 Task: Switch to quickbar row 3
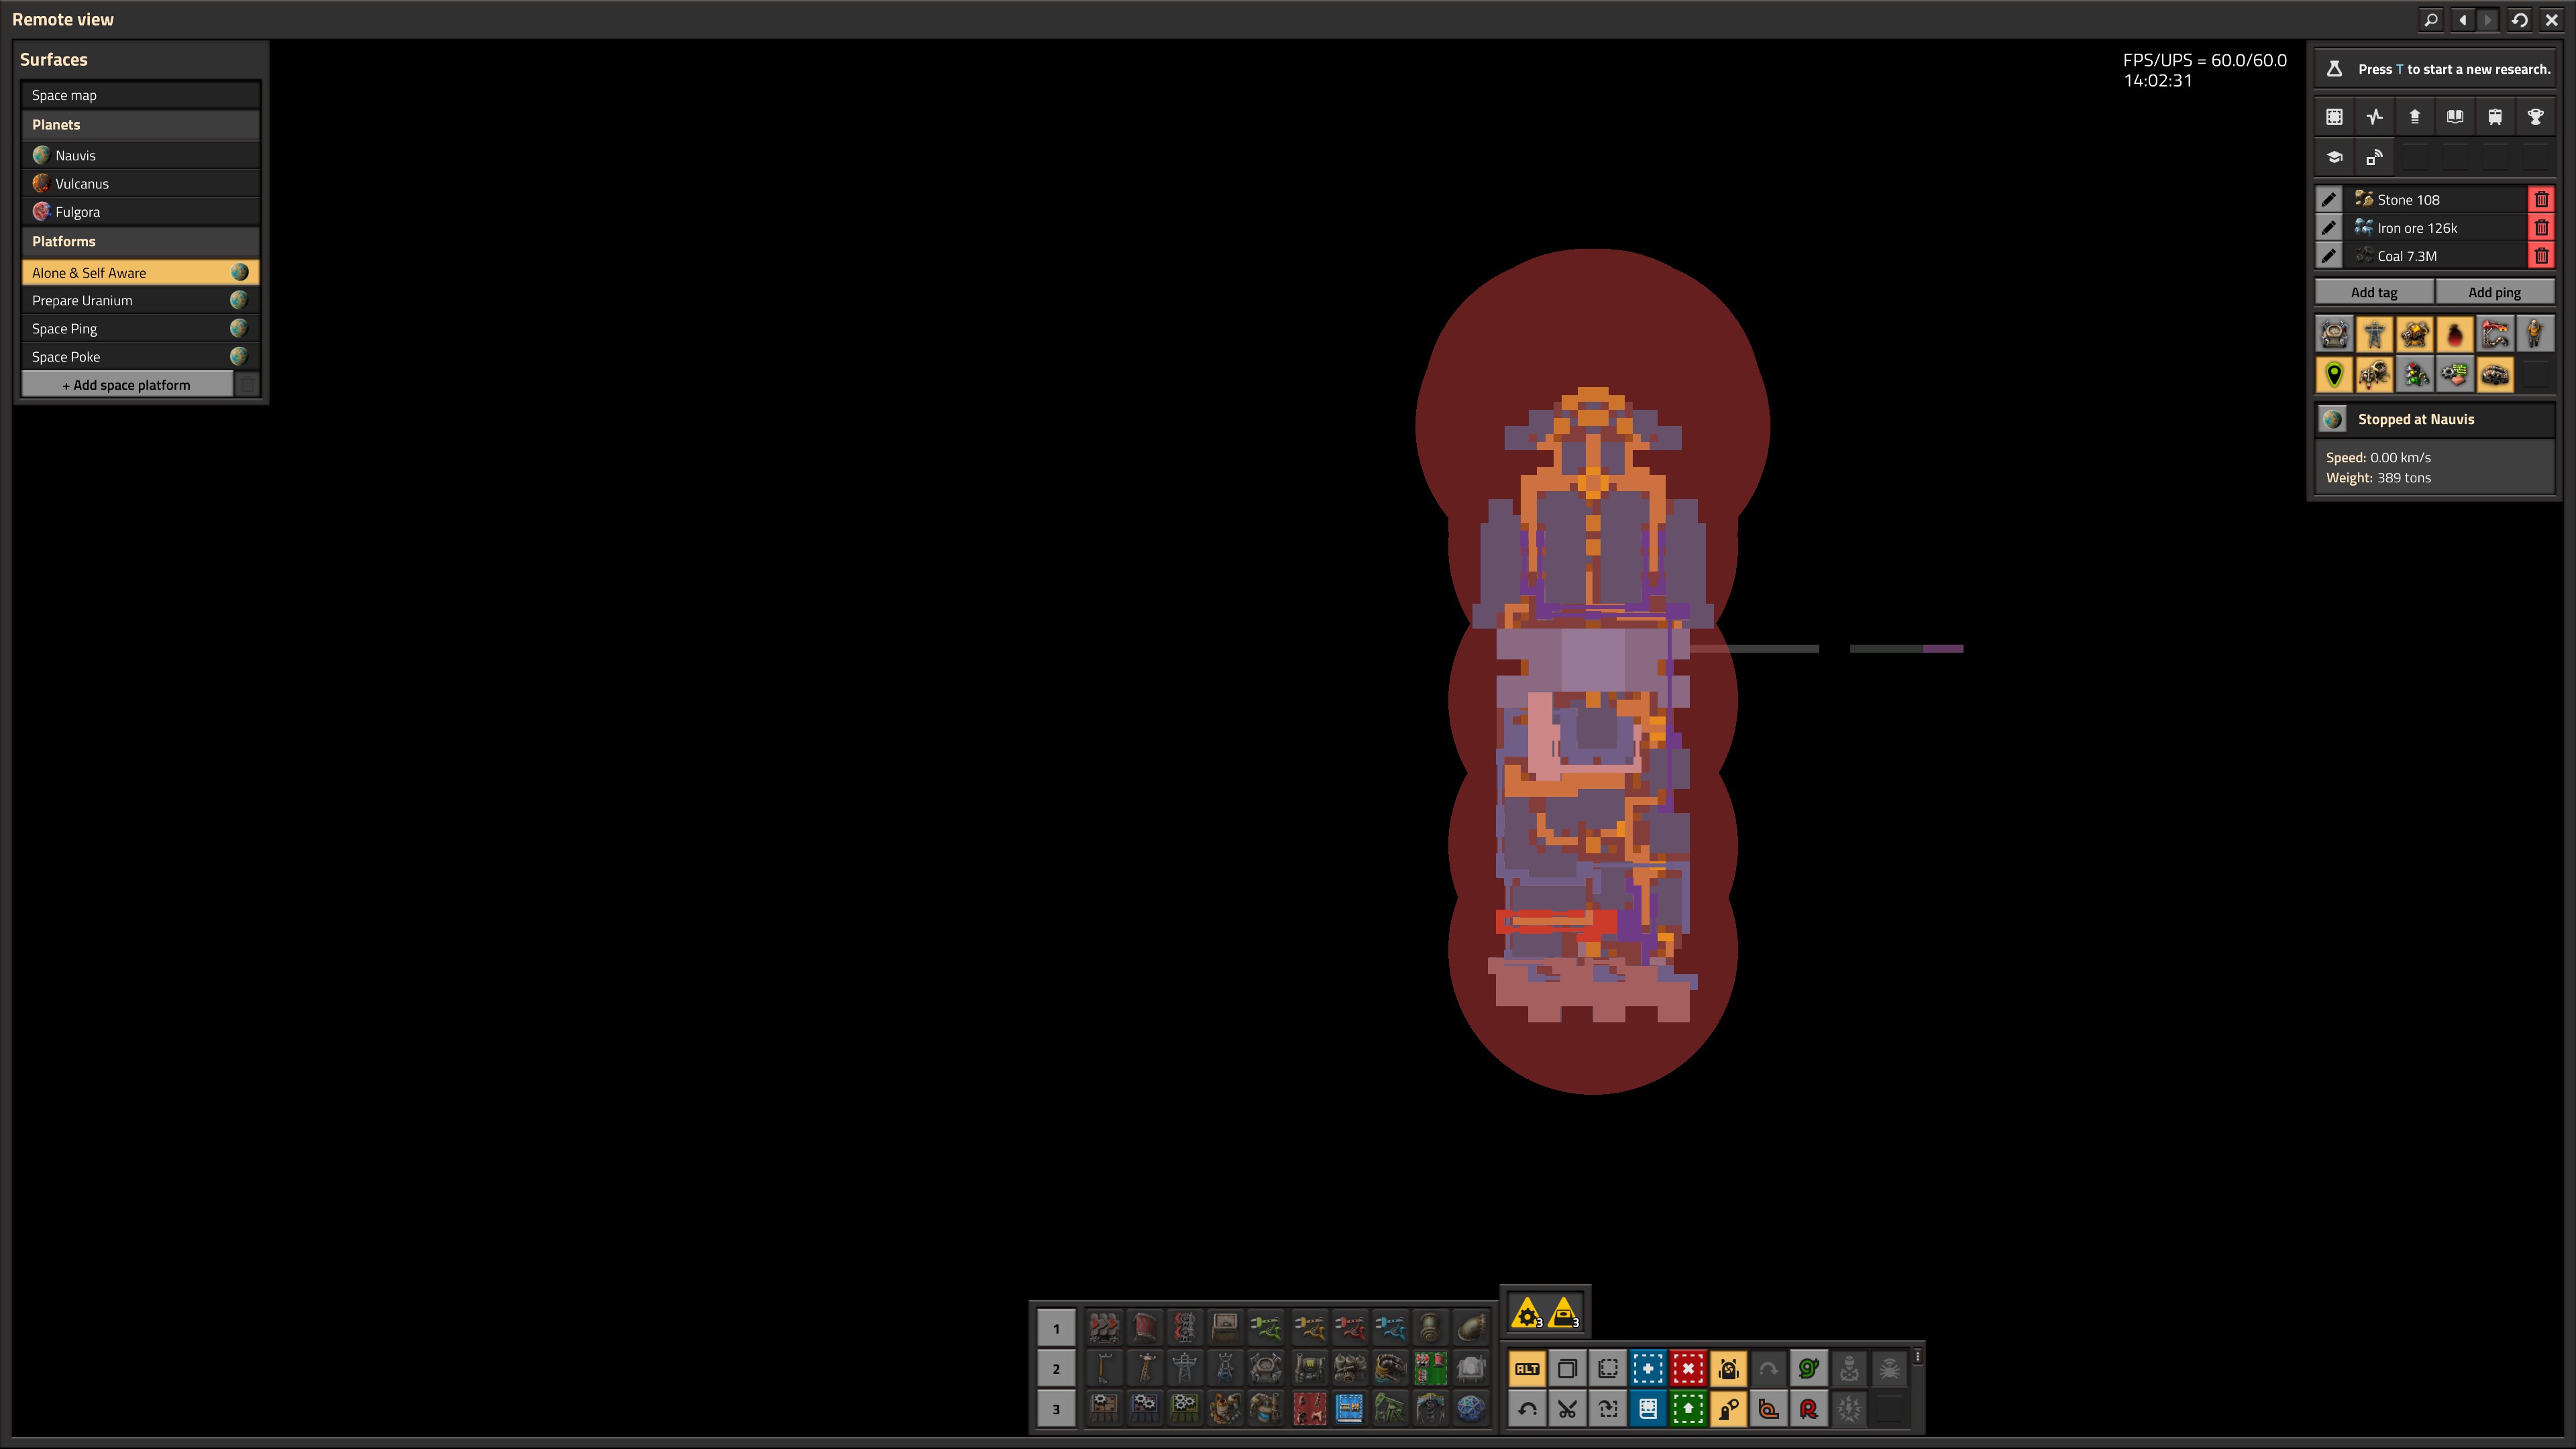1056,1409
